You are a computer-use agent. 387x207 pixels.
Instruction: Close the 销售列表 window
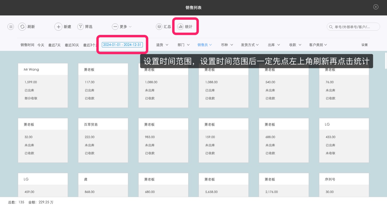click(x=376, y=7)
